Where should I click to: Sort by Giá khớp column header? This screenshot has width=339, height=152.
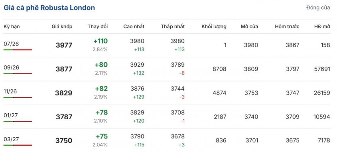(62, 27)
